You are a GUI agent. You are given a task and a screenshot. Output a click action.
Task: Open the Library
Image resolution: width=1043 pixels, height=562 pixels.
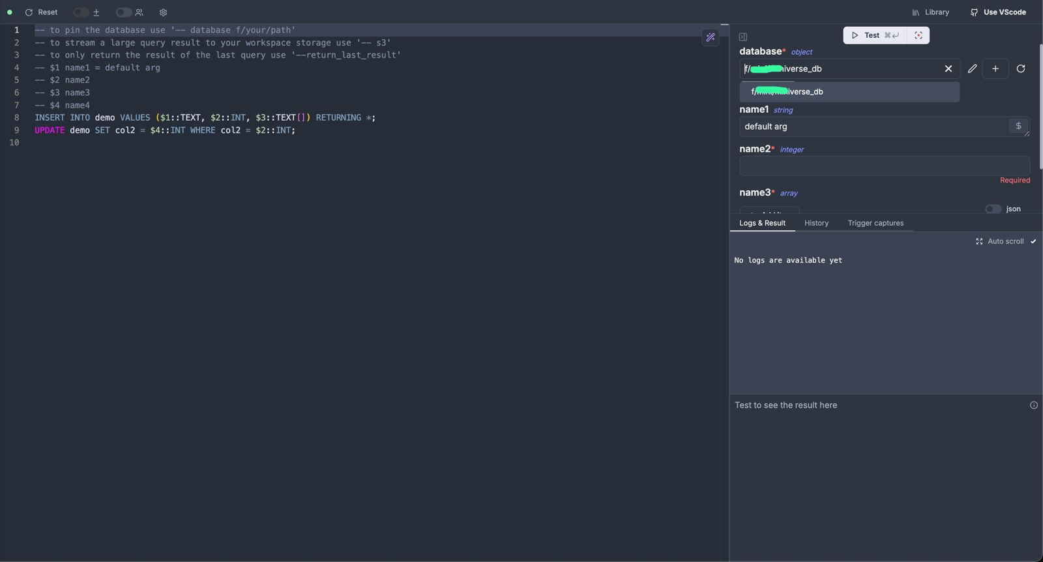point(930,12)
